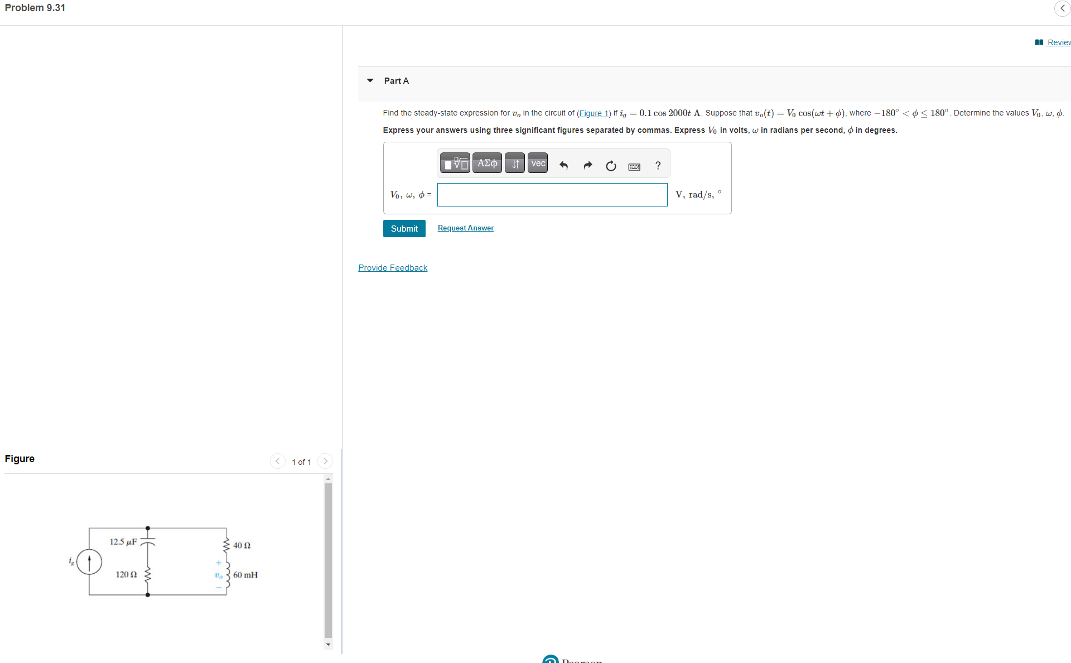Go back using the top-right chevron
Image resolution: width=1071 pixels, height=663 pixels.
1062,8
